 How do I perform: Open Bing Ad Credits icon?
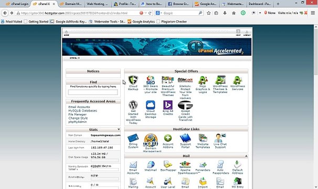[168, 105]
